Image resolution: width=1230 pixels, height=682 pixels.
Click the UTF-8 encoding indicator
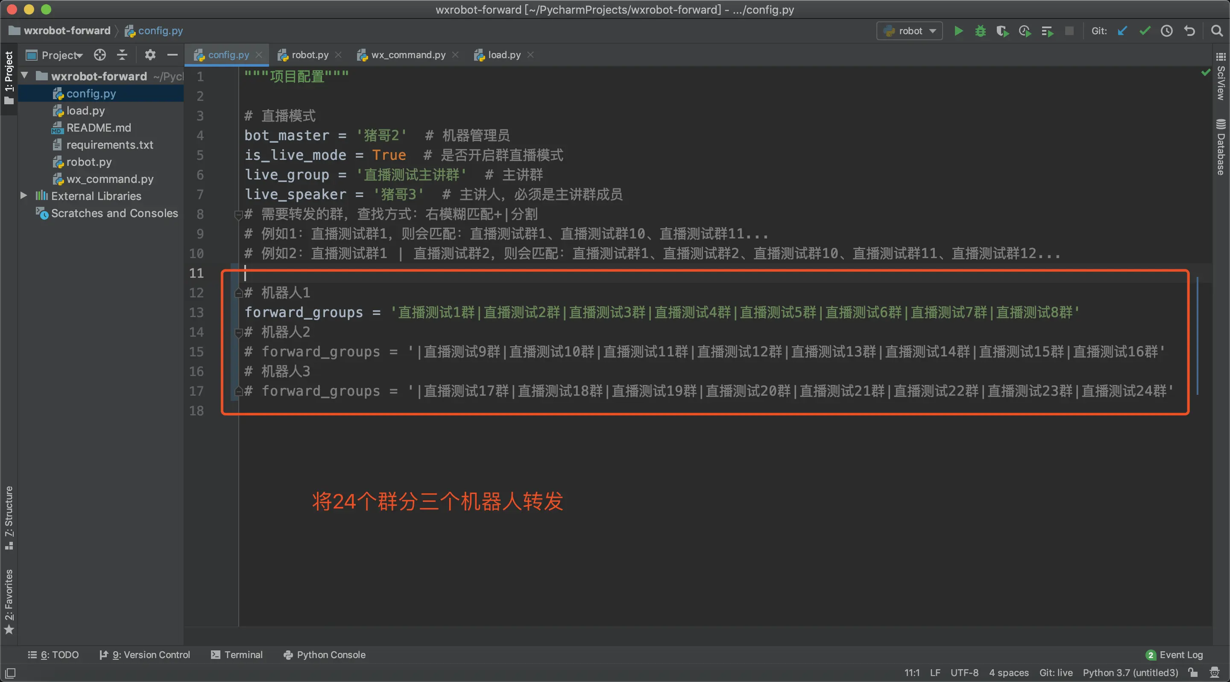(x=964, y=672)
